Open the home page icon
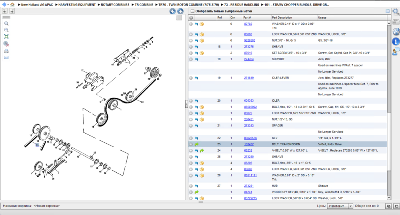The image size is (400, 215). [12, 4]
